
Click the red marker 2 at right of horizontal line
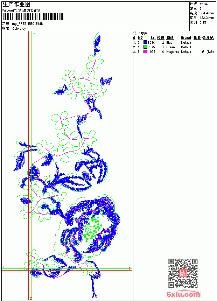tap(129, 268)
